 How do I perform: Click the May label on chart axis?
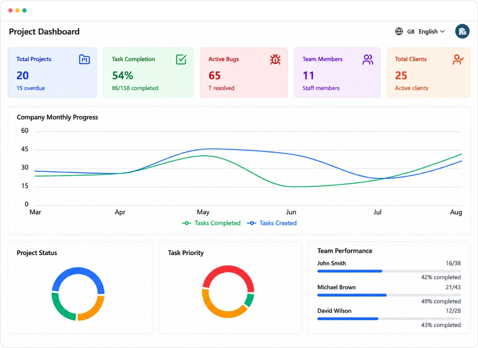[x=203, y=212]
